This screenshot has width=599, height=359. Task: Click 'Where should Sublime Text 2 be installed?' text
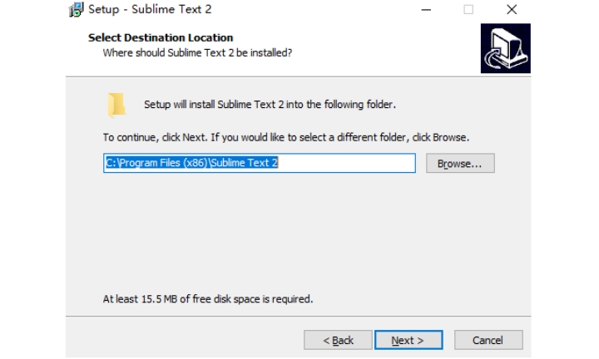pyautogui.click(x=197, y=52)
